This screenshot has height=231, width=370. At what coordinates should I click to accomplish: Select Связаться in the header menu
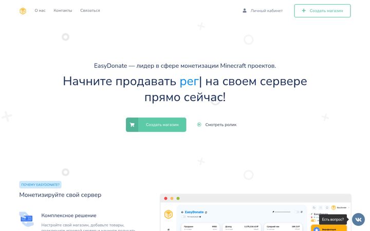click(x=90, y=11)
